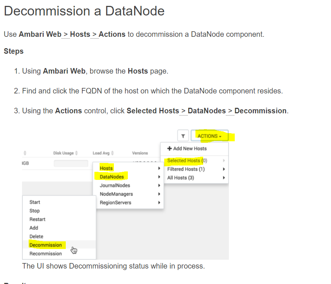Click the arrow beside RegionServers
331x284 pixels.
[159, 202]
